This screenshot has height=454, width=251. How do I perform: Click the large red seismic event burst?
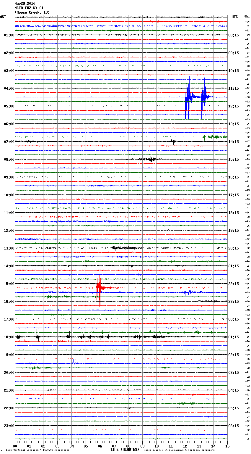click(x=99, y=288)
